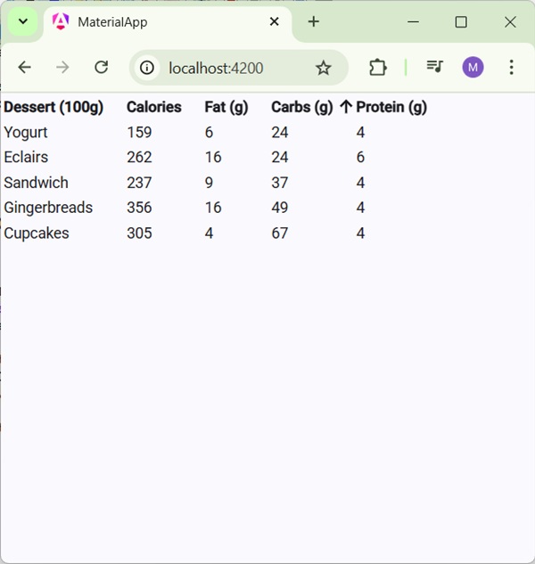This screenshot has height=564, width=535.
Task: Focus the localhost:4200 address bar
Action: [x=232, y=68]
